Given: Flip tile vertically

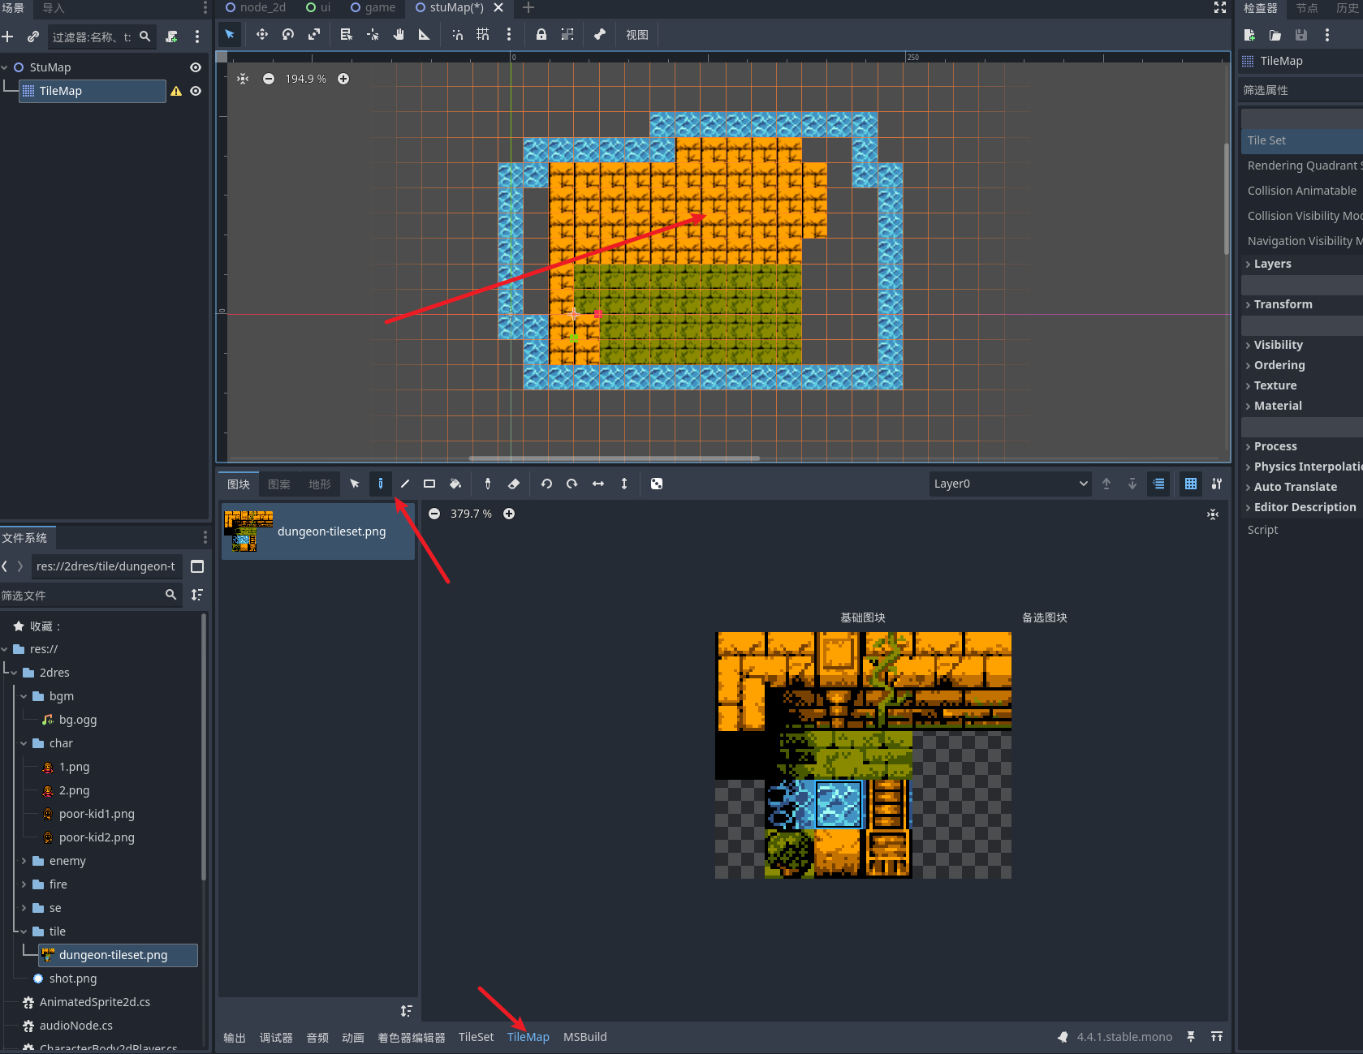Looking at the screenshot, I should click(x=624, y=484).
